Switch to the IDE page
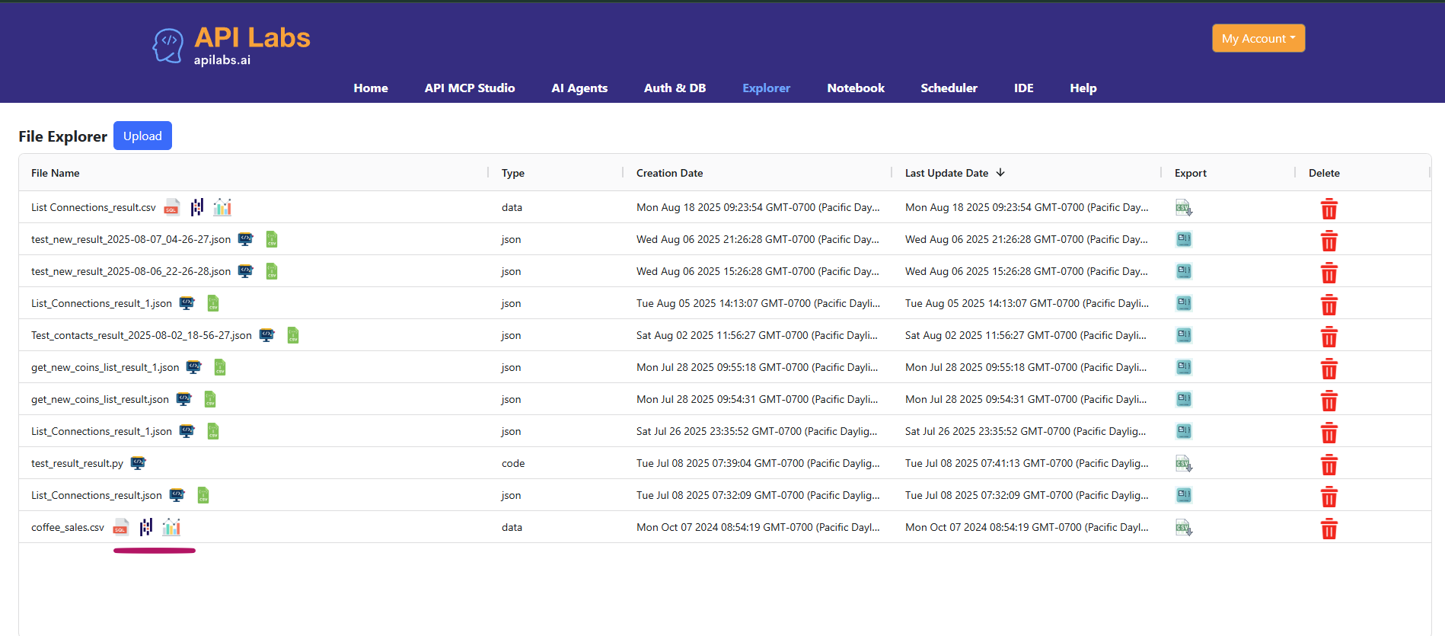This screenshot has height=636, width=1445. click(1023, 88)
